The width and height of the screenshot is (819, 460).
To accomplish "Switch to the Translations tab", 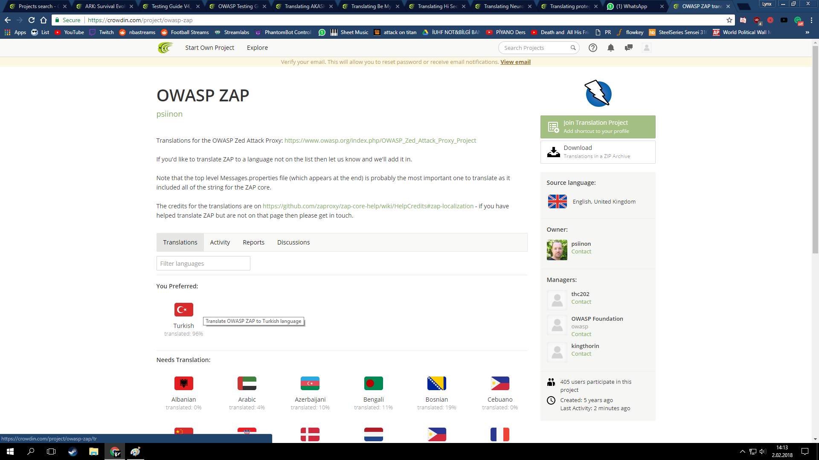I will pyautogui.click(x=180, y=242).
